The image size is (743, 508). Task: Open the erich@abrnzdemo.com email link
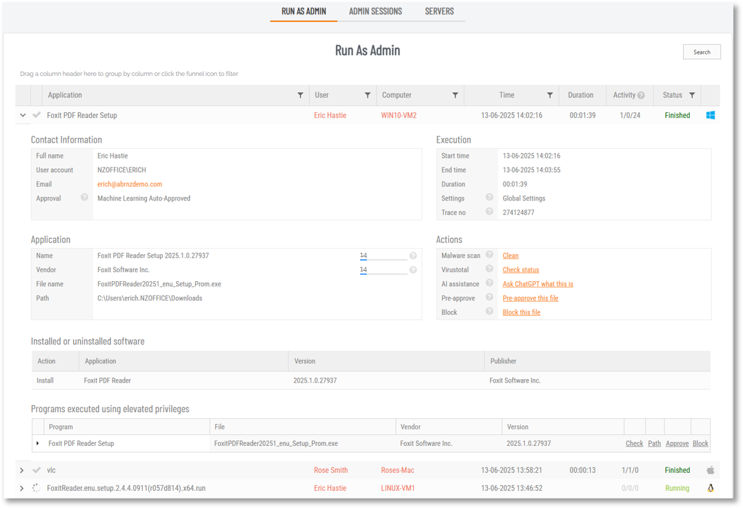[x=130, y=184]
